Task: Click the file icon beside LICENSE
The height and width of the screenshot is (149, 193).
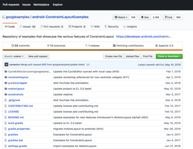Action: 6,112
